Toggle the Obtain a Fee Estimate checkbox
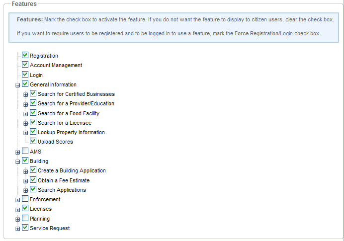This screenshot has width=344, height=241. tap(33, 180)
